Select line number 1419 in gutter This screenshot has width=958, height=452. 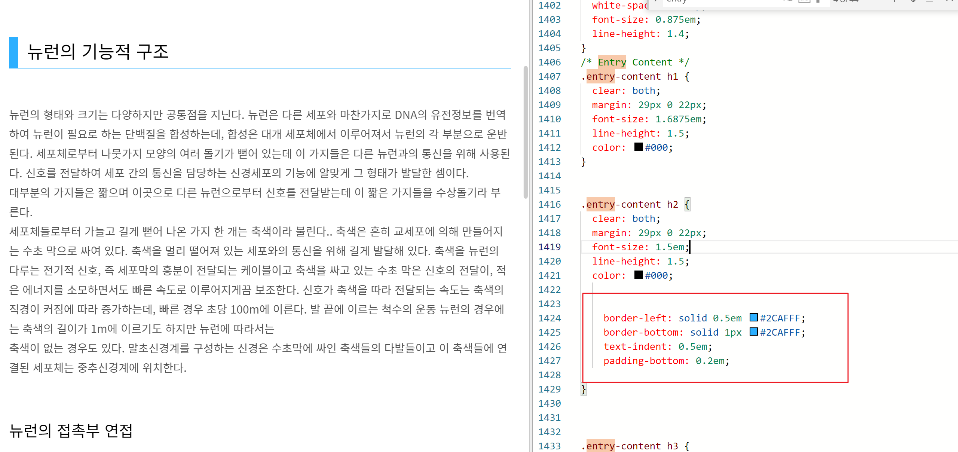coord(549,247)
